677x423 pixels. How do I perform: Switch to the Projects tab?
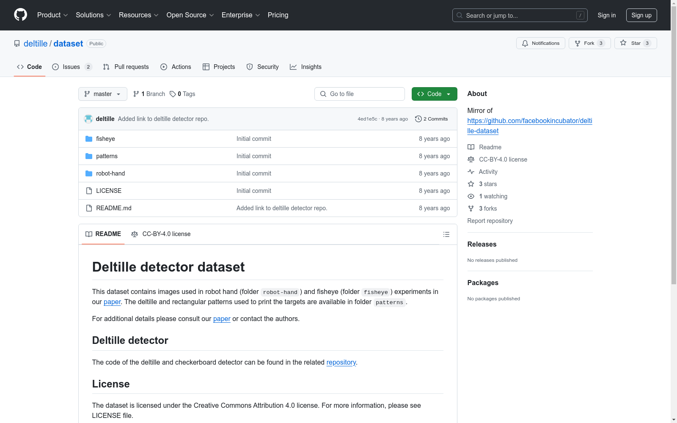pyautogui.click(x=219, y=67)
